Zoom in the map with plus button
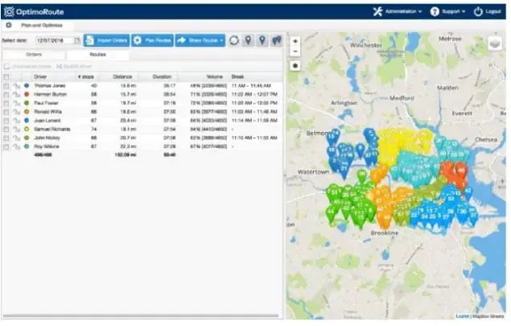 (x=295, y=41)
